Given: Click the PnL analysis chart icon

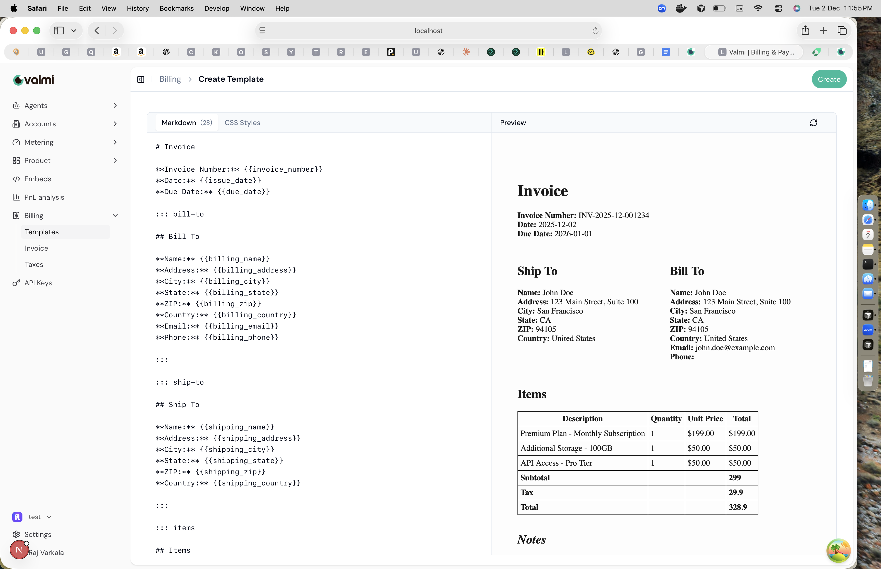Looking at the screenshot, I should tap(16, 197).
